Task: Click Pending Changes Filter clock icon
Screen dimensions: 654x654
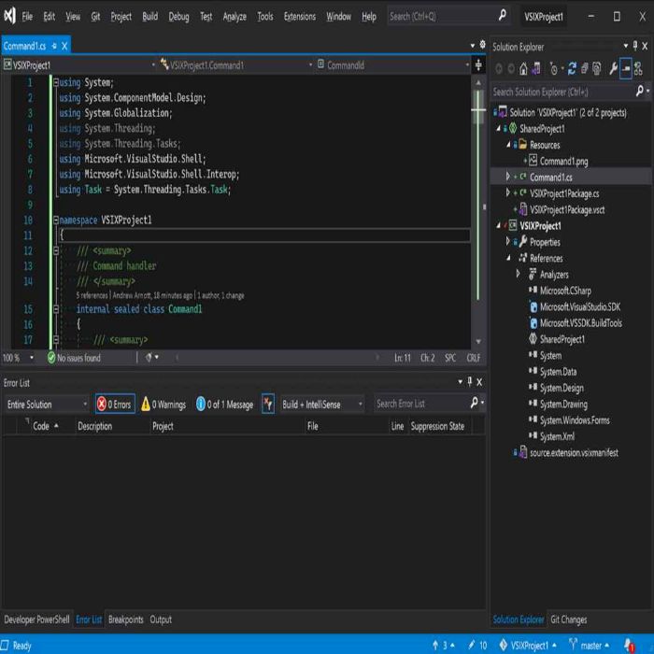Action: pos(554,69)
